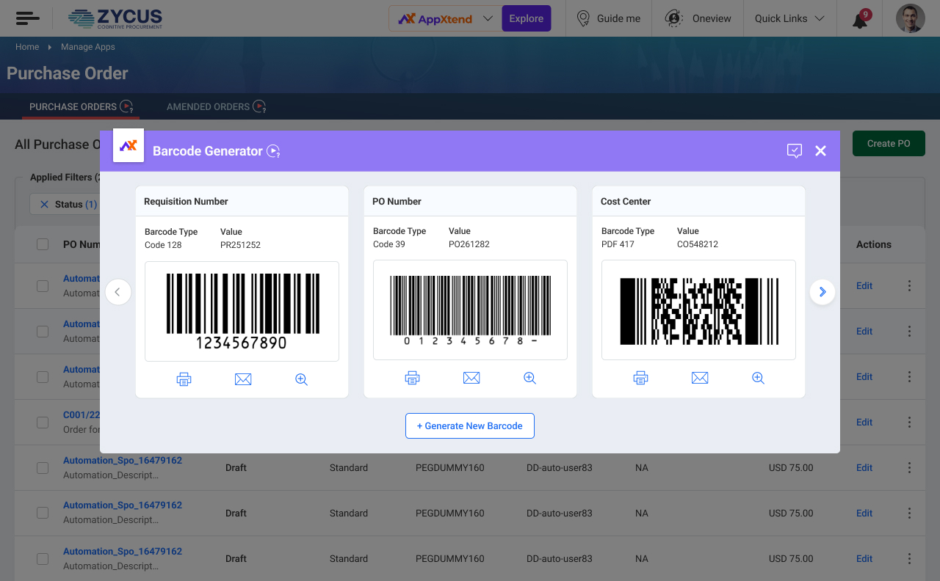The width and height of the screenshot is (940, 581).
Task: Open Manage Apps in the breadcrumb
Action: [88, 47]
